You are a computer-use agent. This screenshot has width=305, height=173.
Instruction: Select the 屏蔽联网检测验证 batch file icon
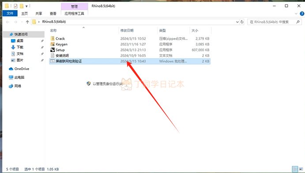point(53,61)
